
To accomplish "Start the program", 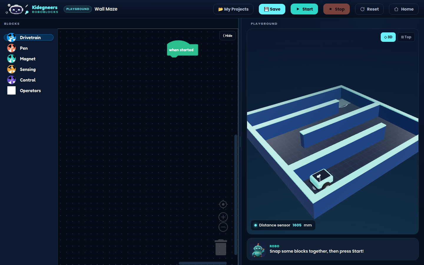I will [304, 9].
